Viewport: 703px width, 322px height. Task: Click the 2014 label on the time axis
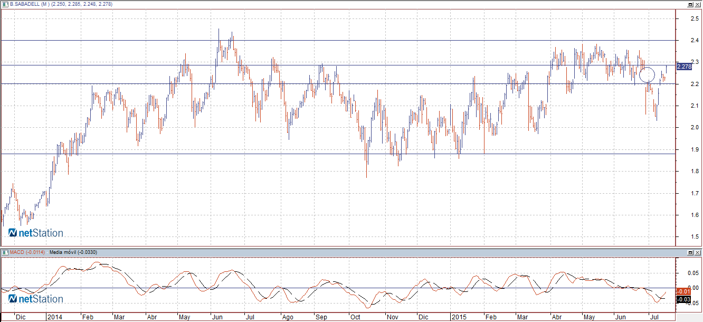[54, 317]
